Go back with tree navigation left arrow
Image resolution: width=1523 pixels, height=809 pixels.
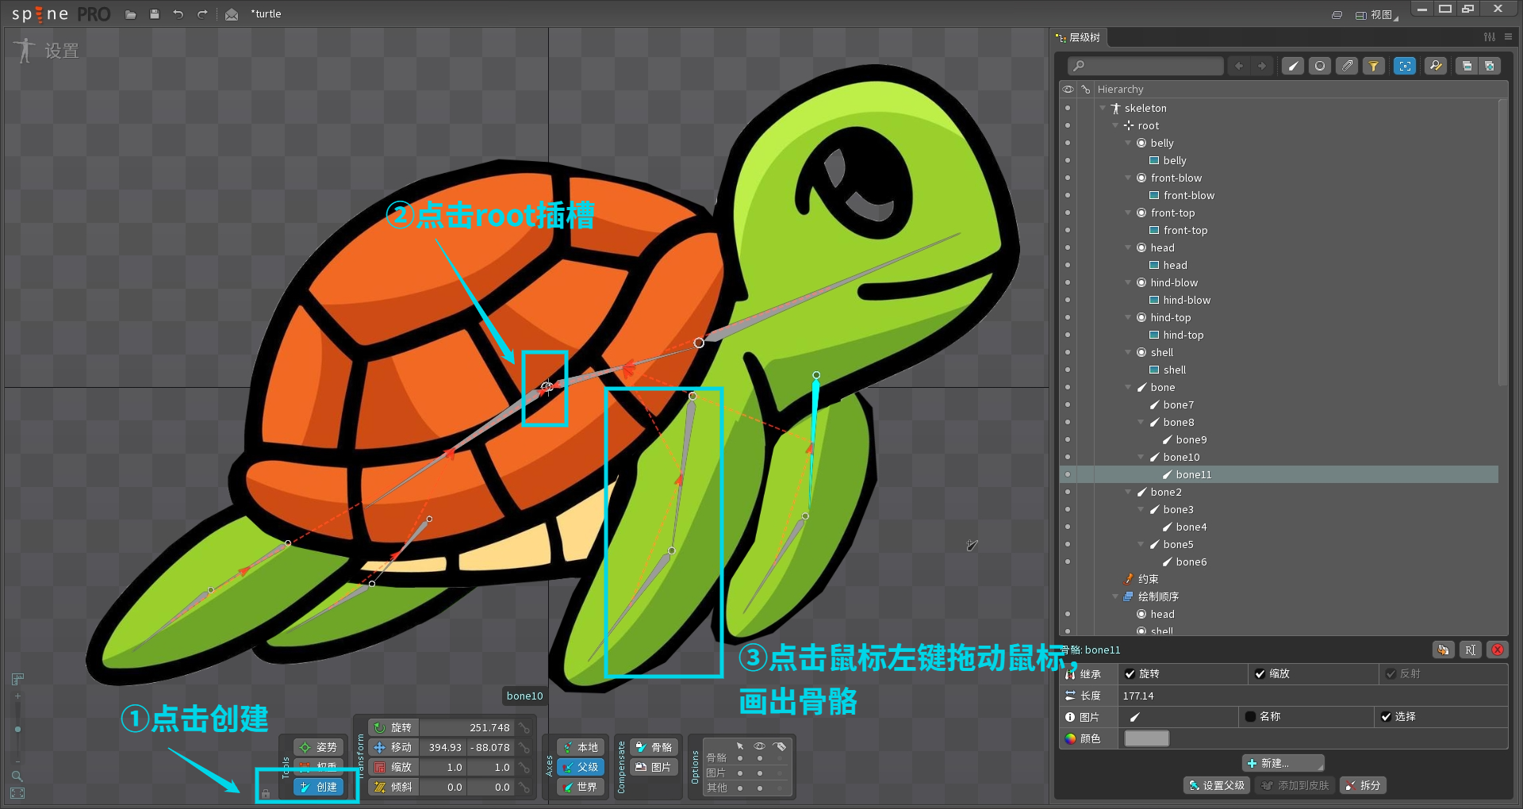tap(1239, 66)
